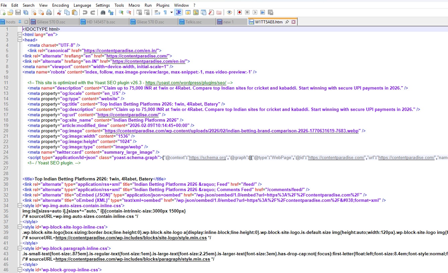Show the Document Map panel icon
This screenshot has width=448, height=273.
click(196, 12)
